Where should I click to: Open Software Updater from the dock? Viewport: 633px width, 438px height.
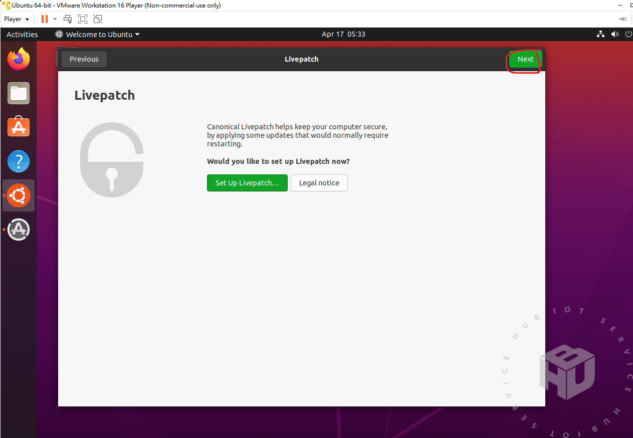[19, 230]
